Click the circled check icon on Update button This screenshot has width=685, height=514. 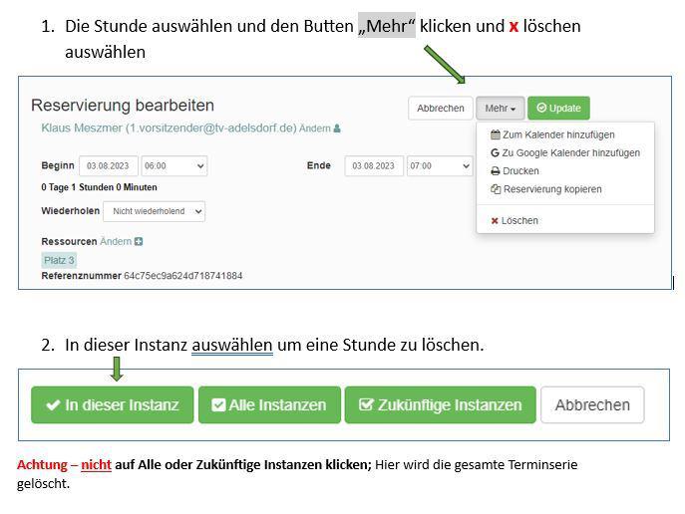[541, 109]
